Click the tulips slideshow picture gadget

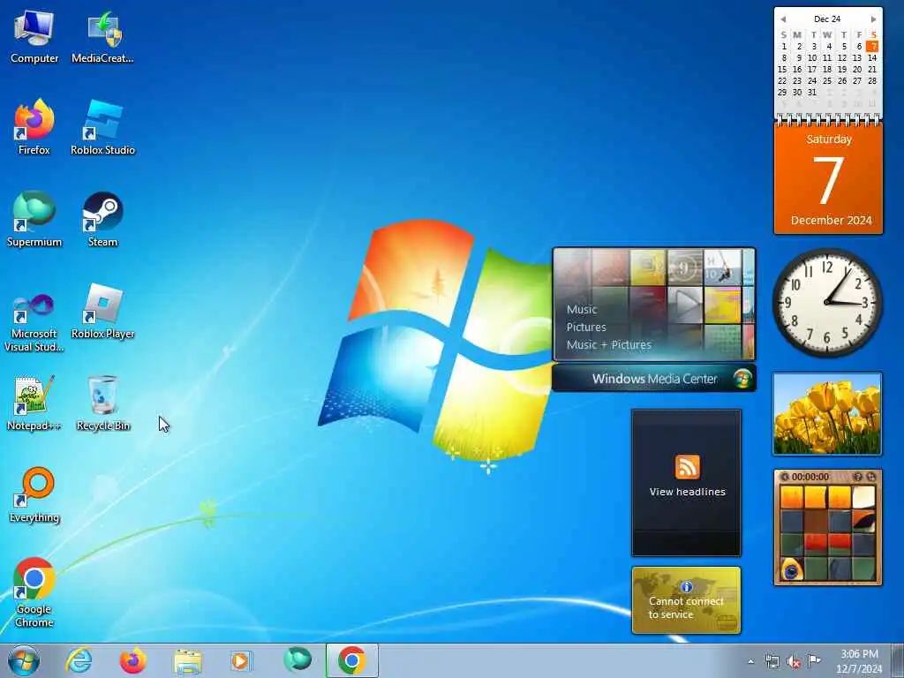[x=826, y=414]
